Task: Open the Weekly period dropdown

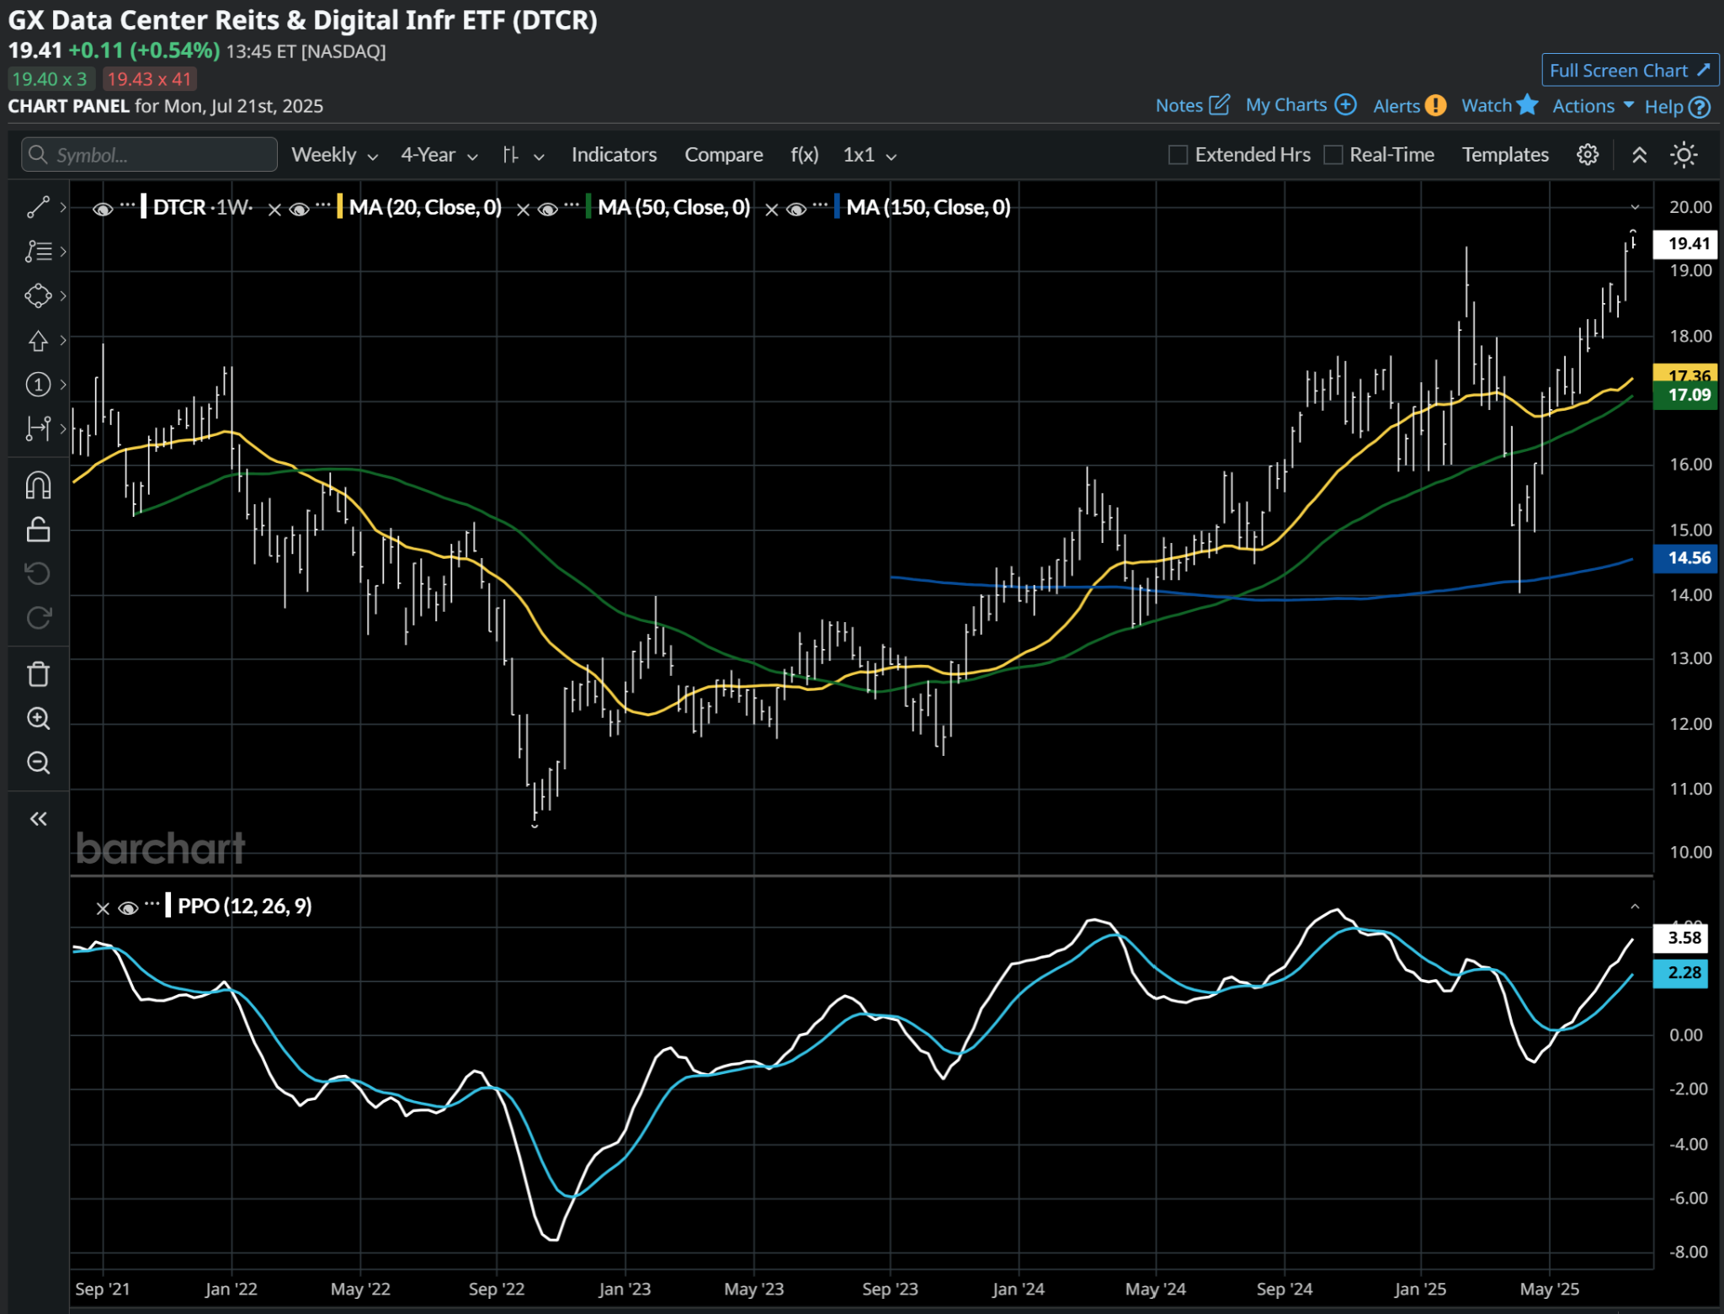Action: 333,155
